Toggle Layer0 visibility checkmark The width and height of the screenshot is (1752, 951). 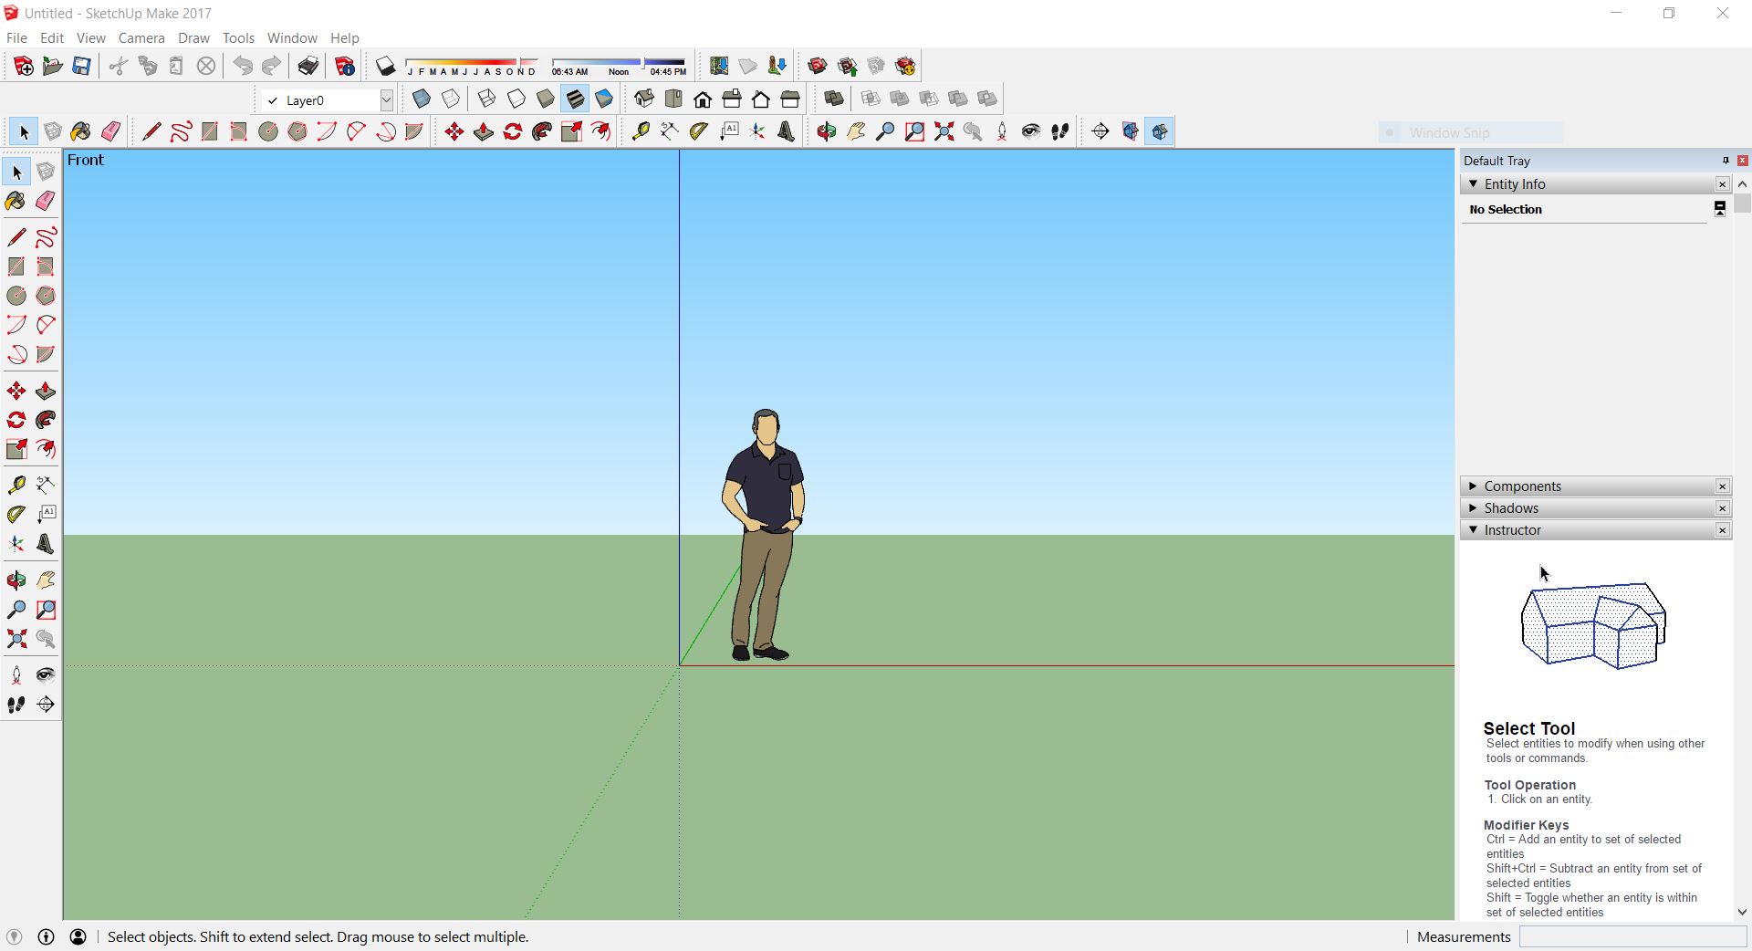(272, 100)
